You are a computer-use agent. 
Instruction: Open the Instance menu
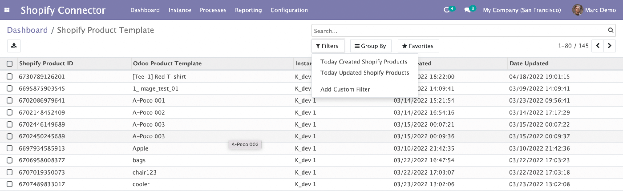(x=180, y=10)
